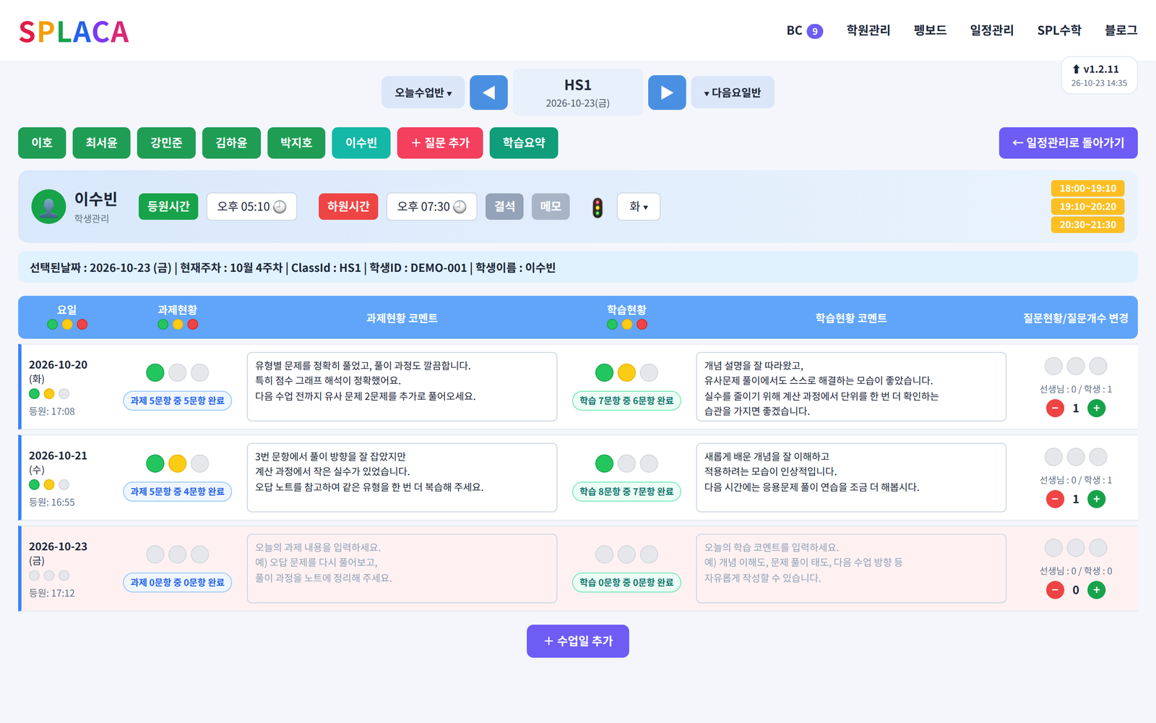Viewport: 1156px width, 723px height.
Task: Click the clock icon in arrival time field
Action: (x=280, y=207)
